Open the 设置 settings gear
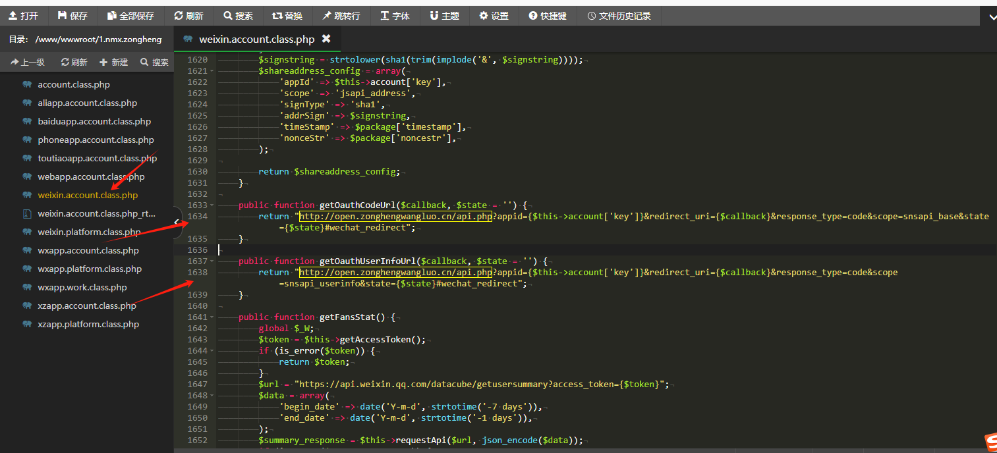The height and width of the screenshot is (453, 997). 494,16
